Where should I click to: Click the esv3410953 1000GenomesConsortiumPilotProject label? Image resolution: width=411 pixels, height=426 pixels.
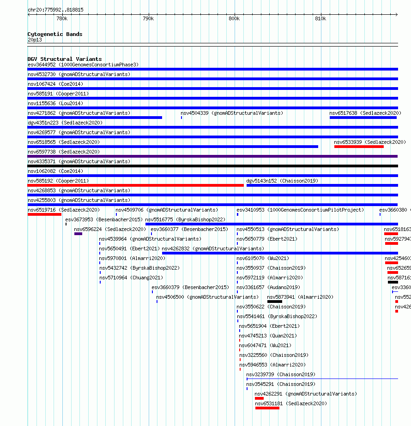[300, 210]
